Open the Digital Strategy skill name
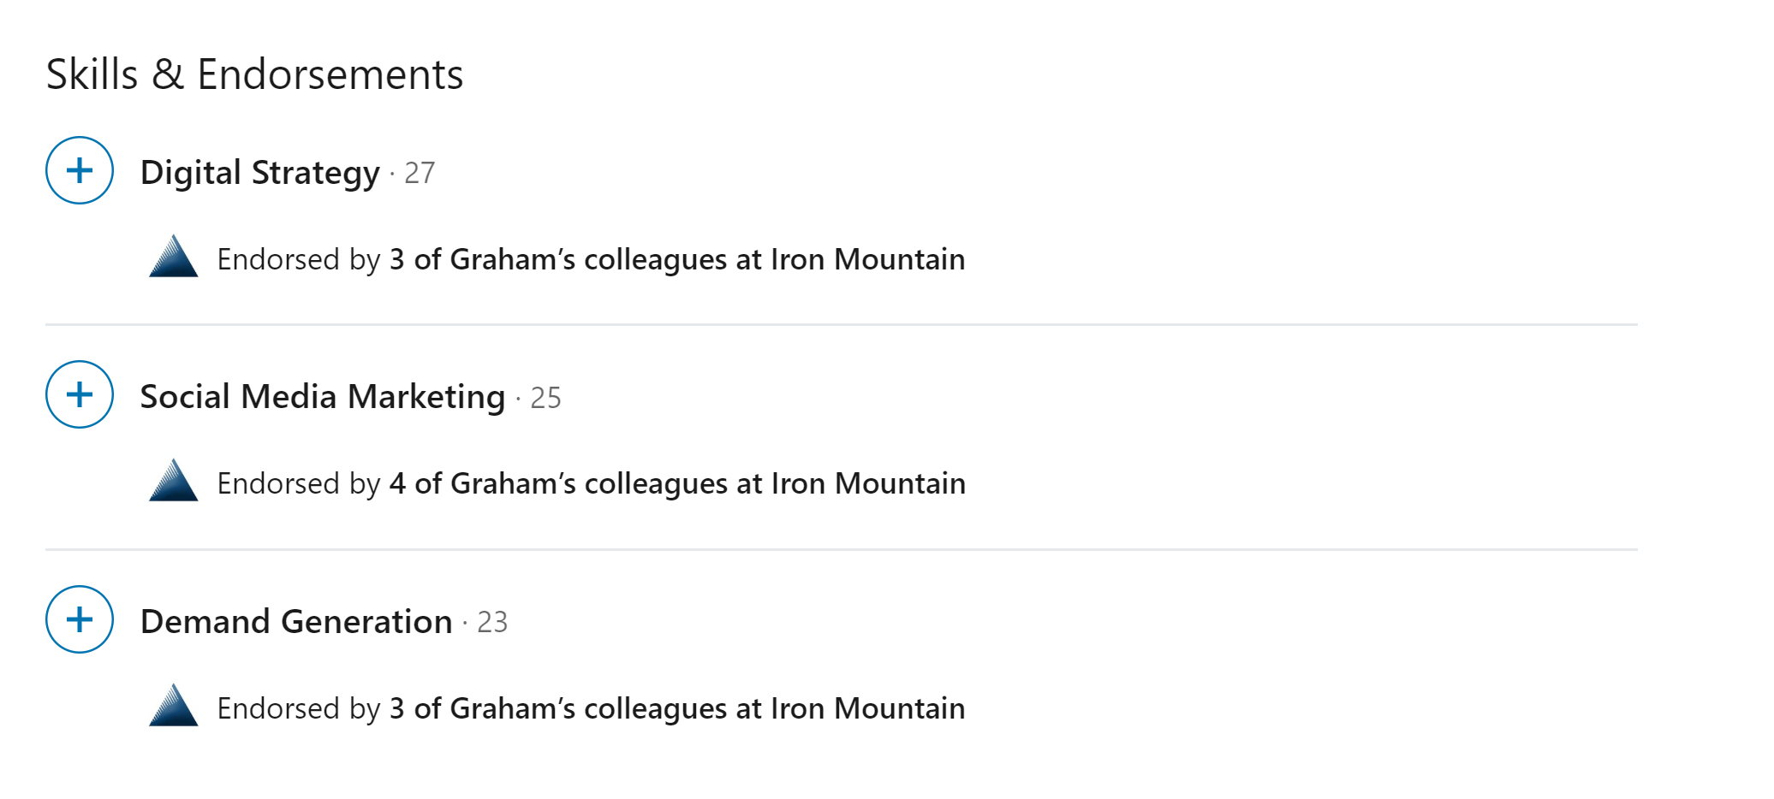 click(x=259, y=173)
